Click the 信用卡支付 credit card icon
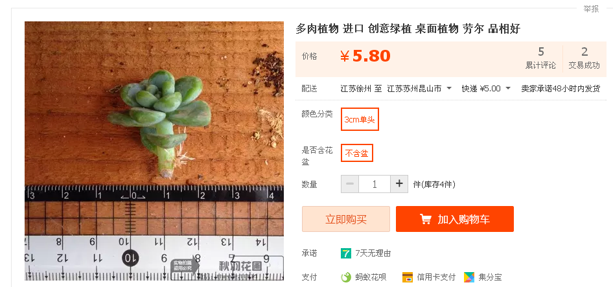This screenshot has width=613, height=287. tap(408, 278)
